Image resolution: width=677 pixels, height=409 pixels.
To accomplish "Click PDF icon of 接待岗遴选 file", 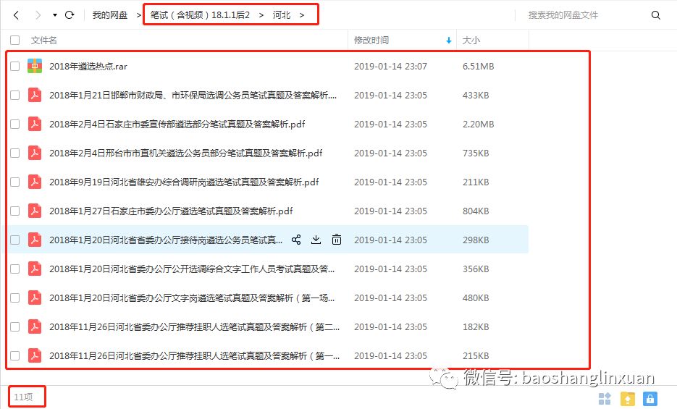I will 35,240.
